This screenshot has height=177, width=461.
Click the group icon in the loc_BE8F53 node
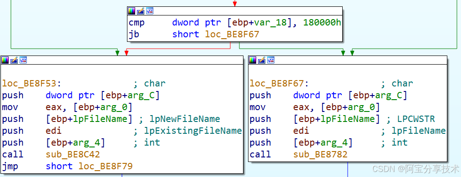point(23,60)
